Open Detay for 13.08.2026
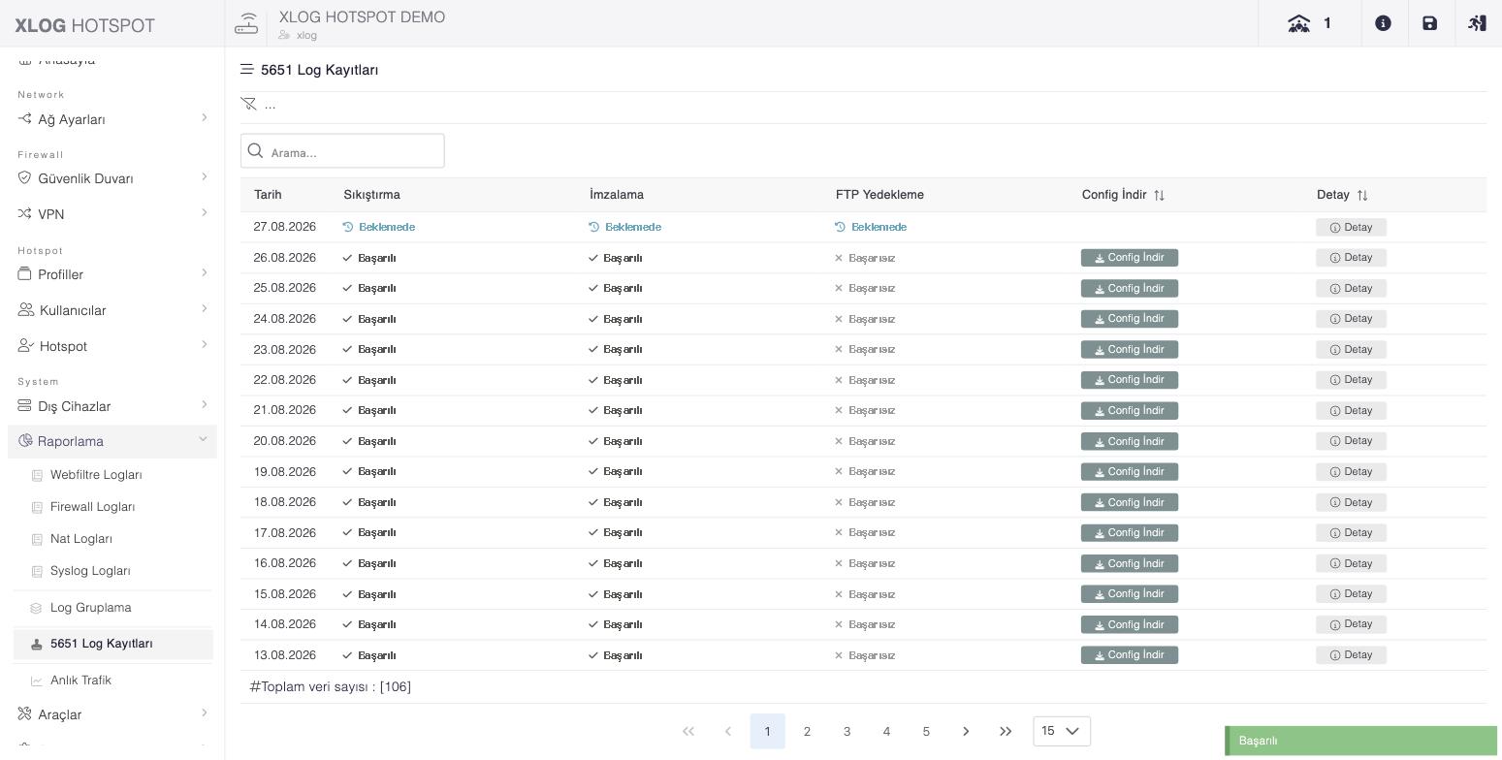Screen dimensions: 1502x760 point(1351,655)
